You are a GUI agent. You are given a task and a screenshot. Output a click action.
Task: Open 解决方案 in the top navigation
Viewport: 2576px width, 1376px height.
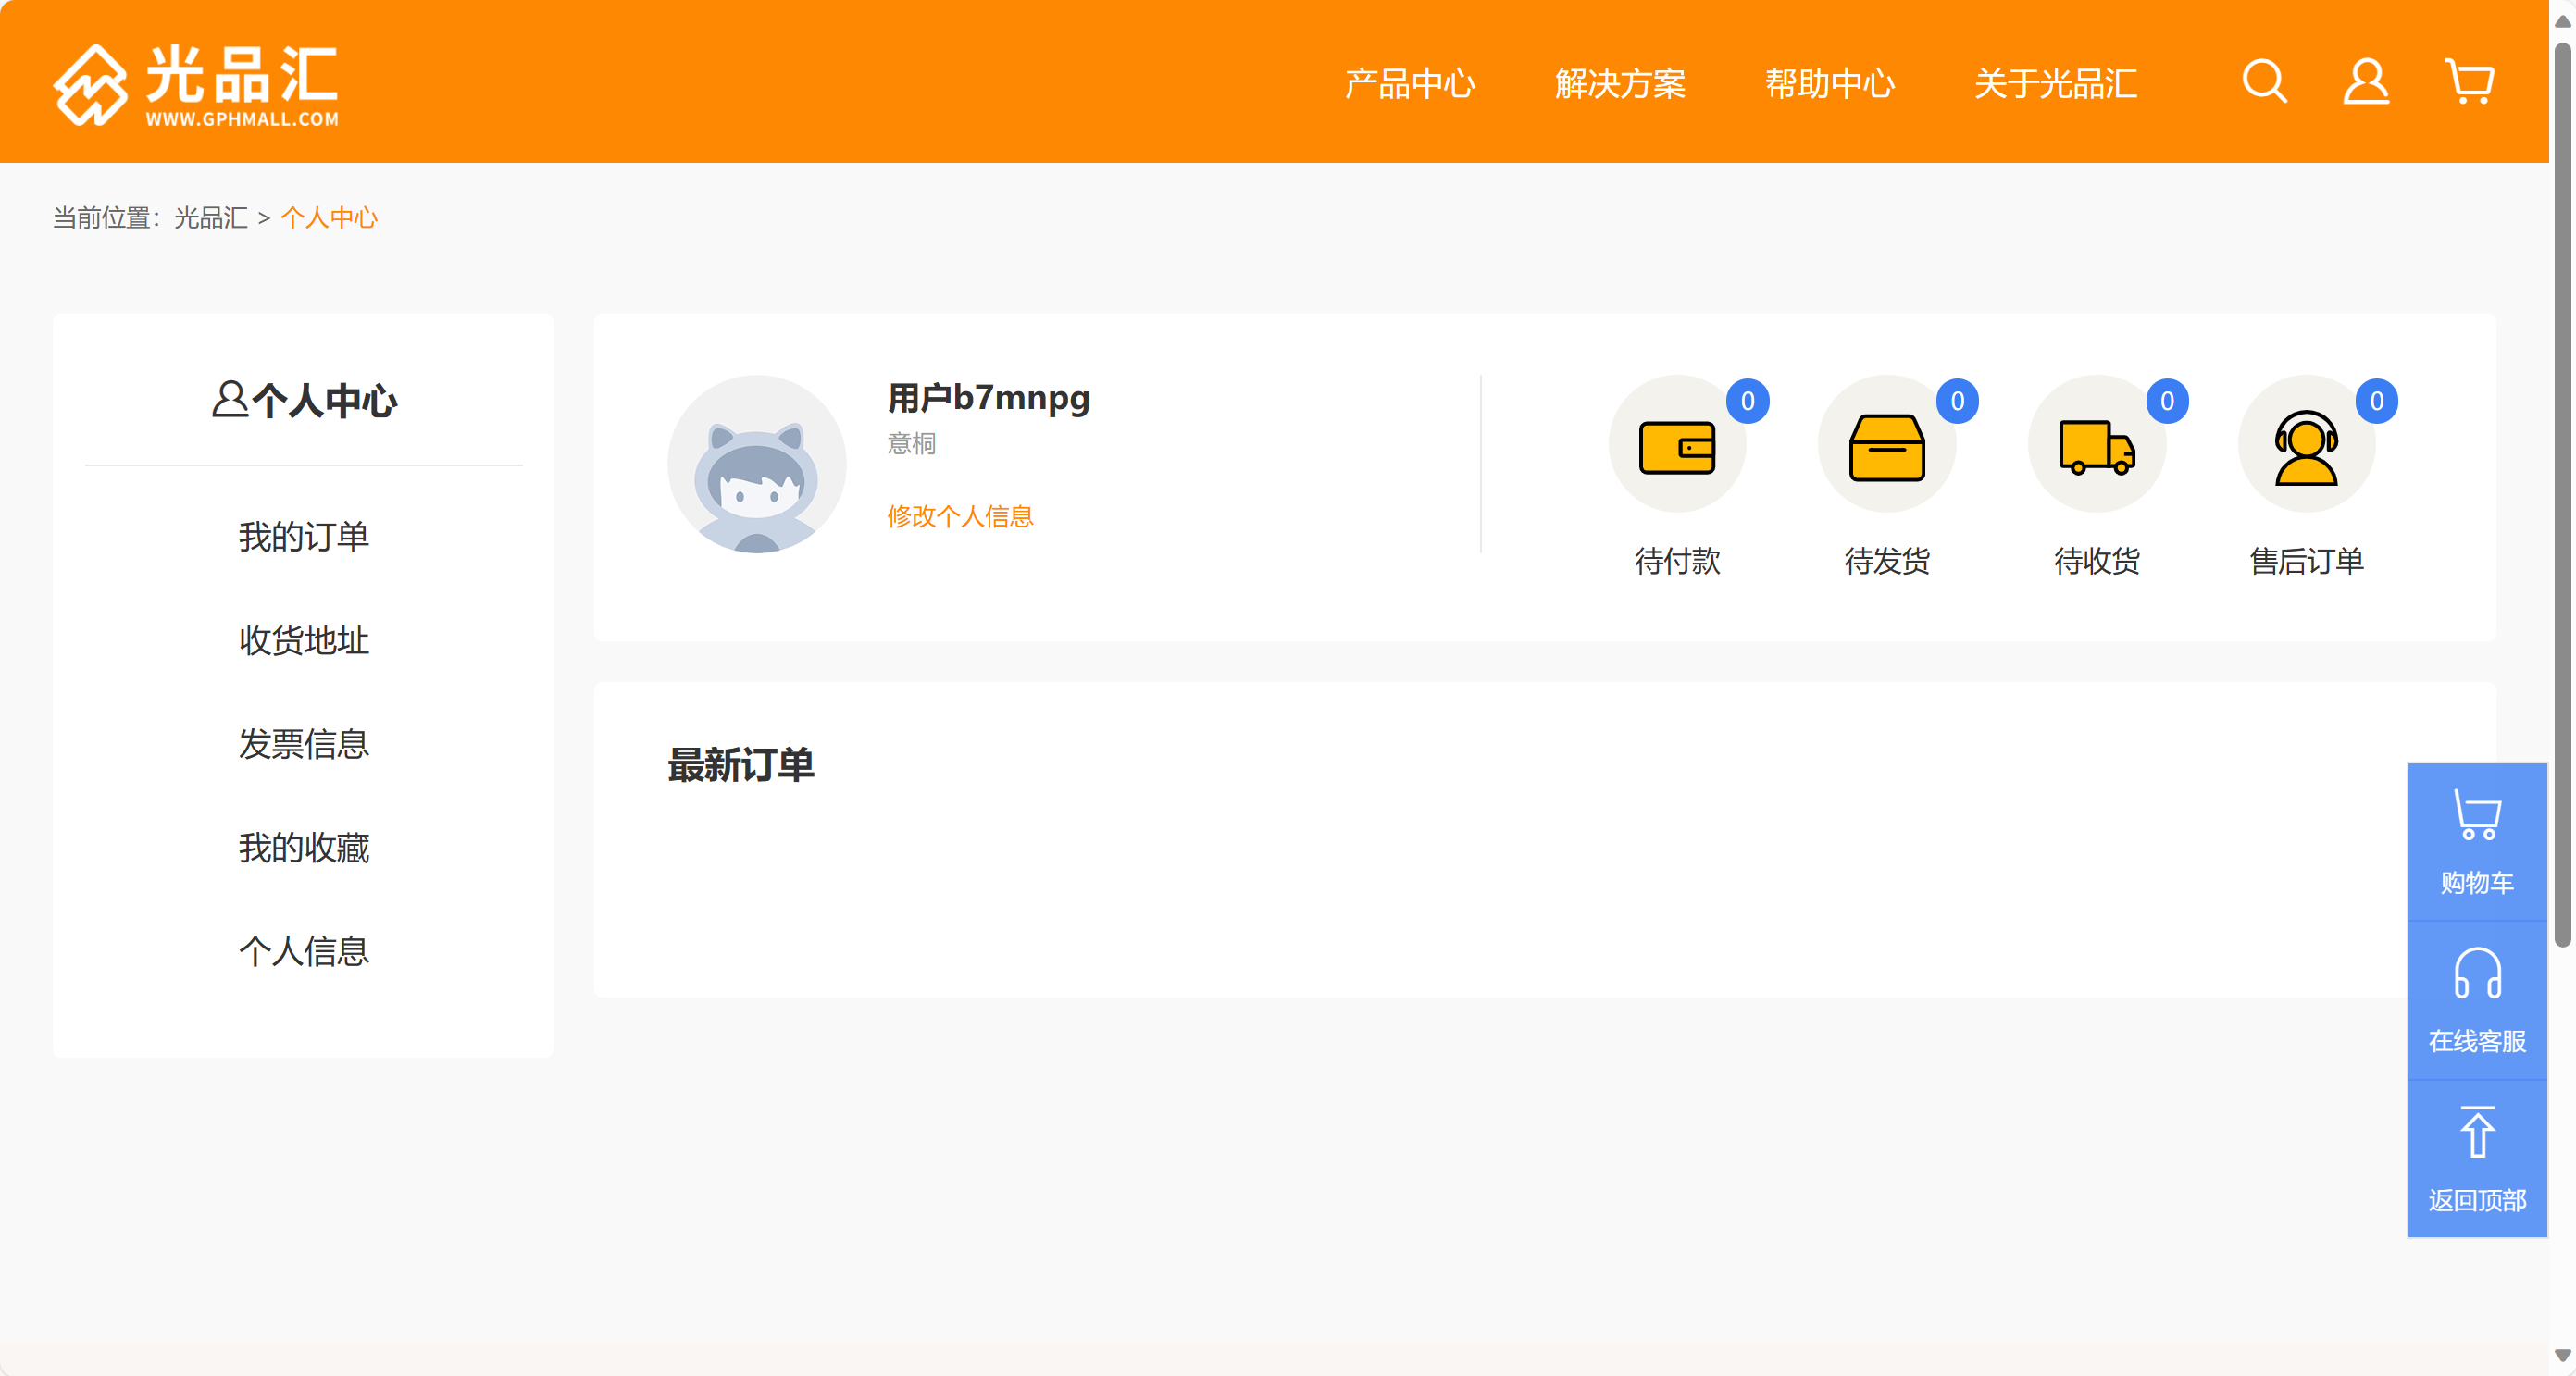coord(1620,83)
